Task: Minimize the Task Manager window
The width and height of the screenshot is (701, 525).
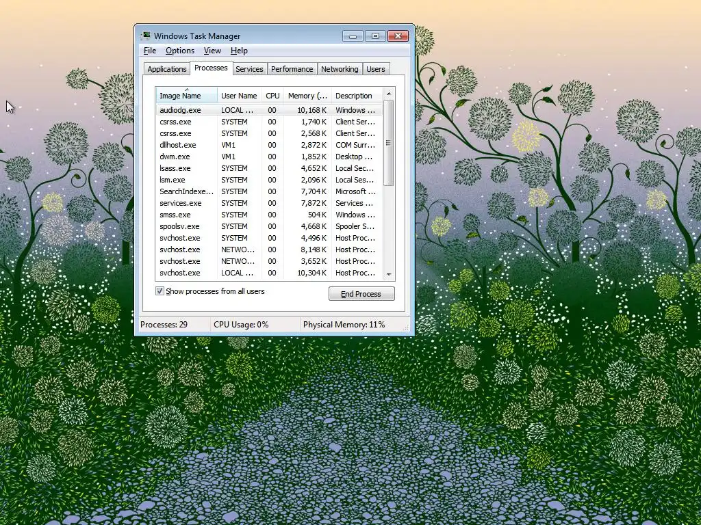Action: click(353, 36)
